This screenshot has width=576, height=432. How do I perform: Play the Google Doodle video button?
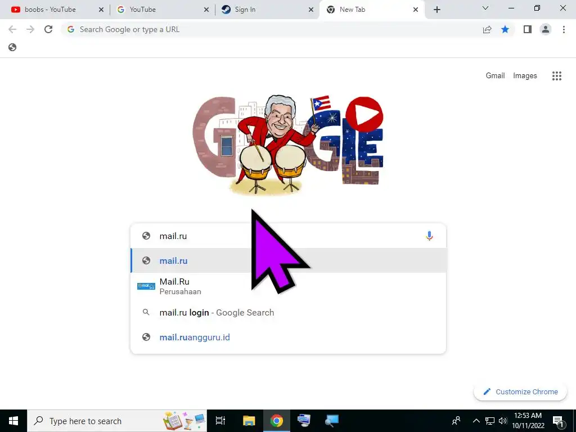pyautogui.click(x=364, y=115)
